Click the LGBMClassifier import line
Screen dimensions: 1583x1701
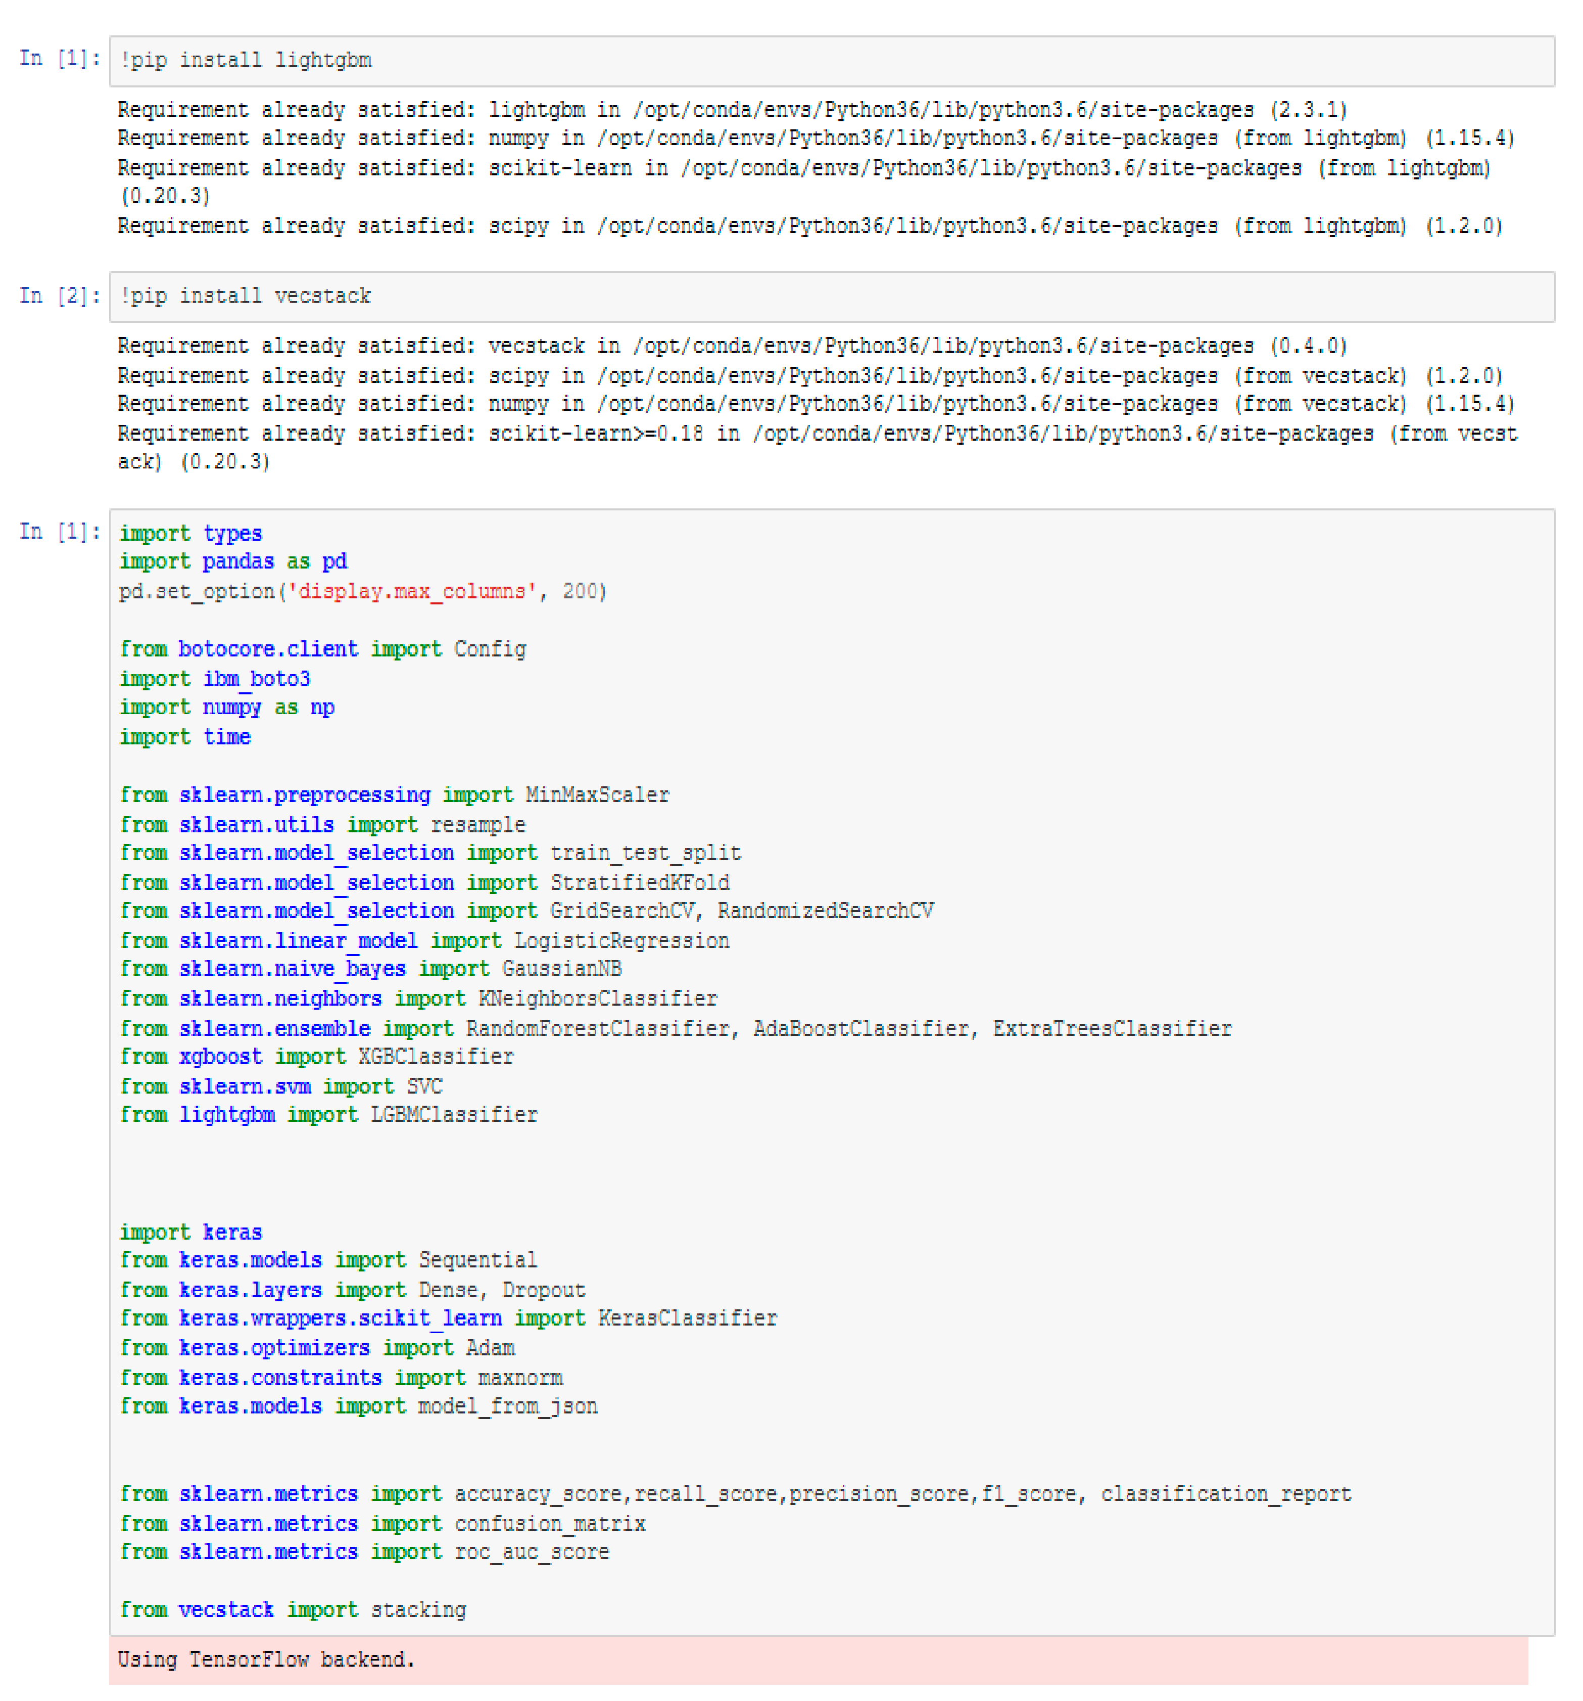click(328, 1115)
